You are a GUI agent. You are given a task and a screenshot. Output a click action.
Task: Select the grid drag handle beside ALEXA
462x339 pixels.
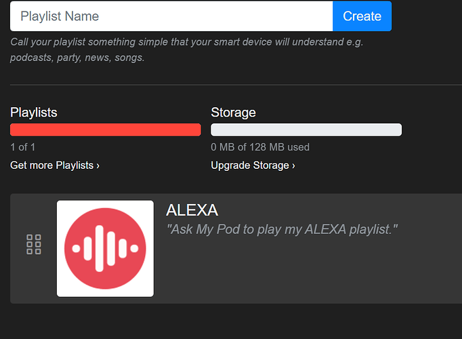click(x=34, y=244)
